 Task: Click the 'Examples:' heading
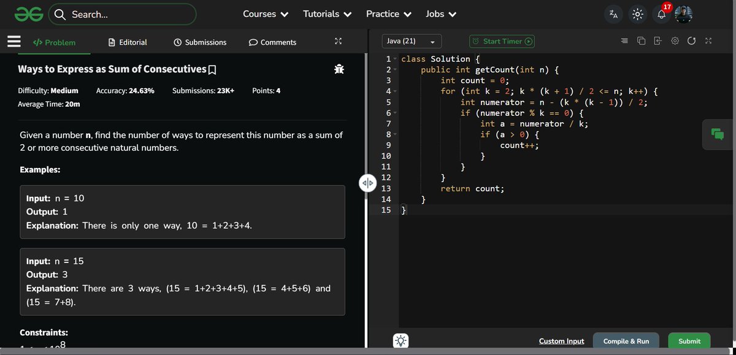40,169
